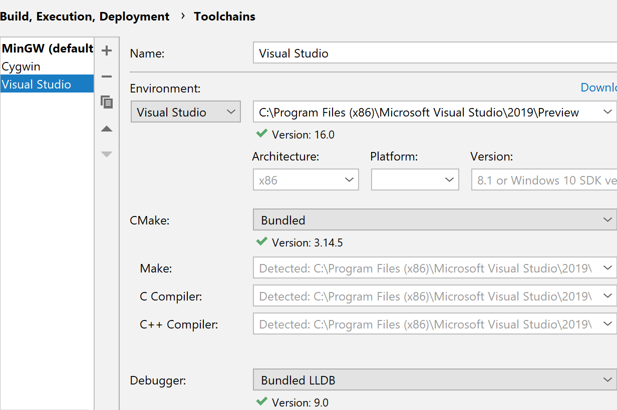This screenshot has width=617, height=410.
Task: Select the Cygwin toolchain
Action: point(21,66)
